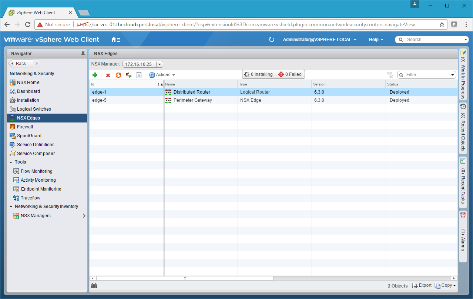Image resolution: width=473 pixels, height=299 pixels.
Task: Click the red X delete edge icon
Action: [108, 75]
